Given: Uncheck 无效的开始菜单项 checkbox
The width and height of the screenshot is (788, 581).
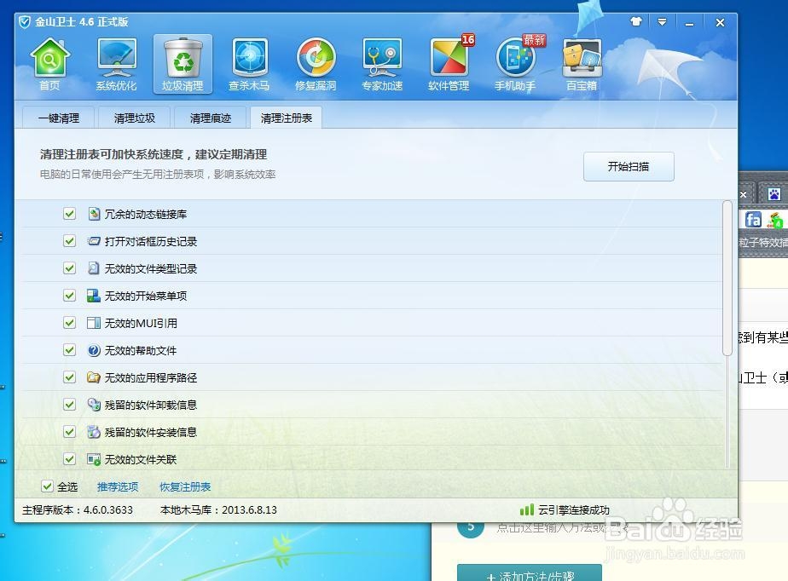Looking at the screenshot, I should pos(69,296).
